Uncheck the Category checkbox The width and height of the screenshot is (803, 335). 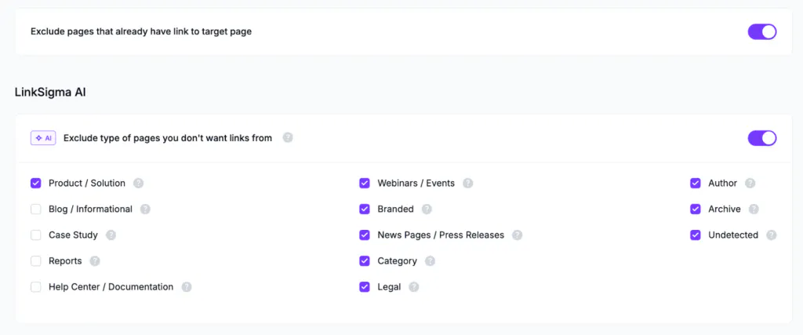tap(365, 261)
